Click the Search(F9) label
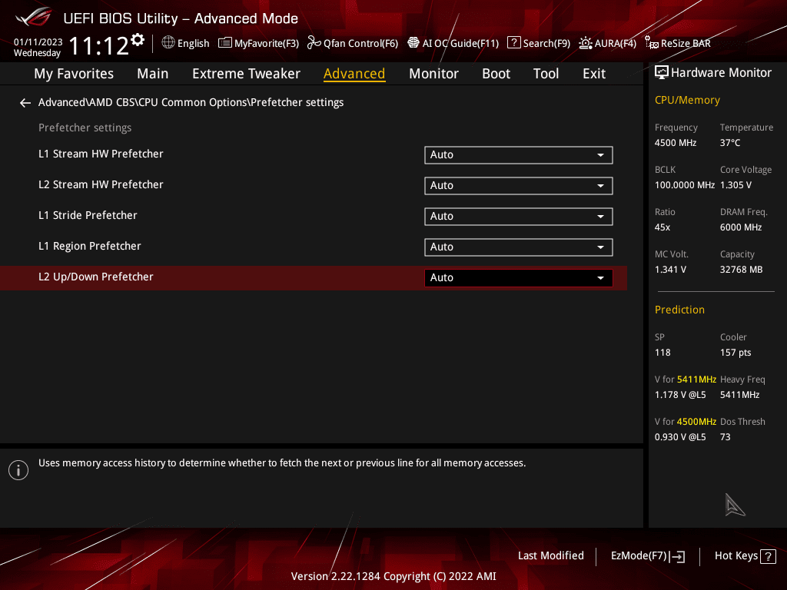The width and height of the screenshot is (787, 590). (546, 44)
